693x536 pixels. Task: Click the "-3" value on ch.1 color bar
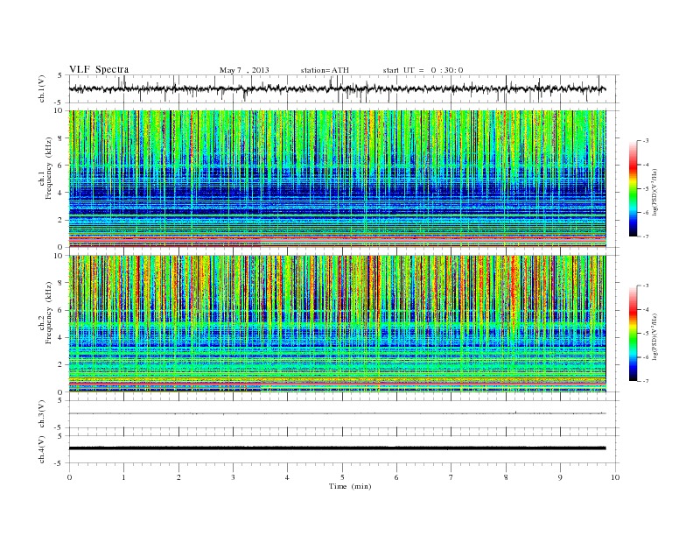coord(646,141)
